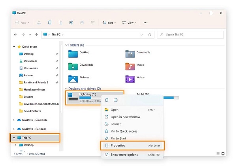
Task: Switch to the details view in the status bar
Action: coord(218,154)
